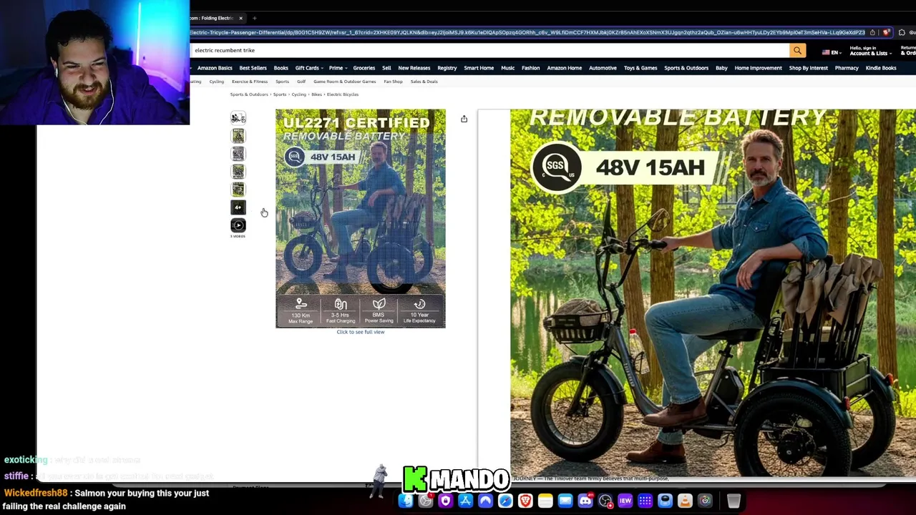The image size is (916, 515).
Task: Open Amazon Basics nav link
Action: pyautogui.click(x=215, y=68)
